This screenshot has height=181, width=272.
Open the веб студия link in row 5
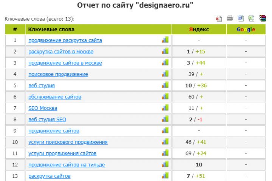click(42, 86)
